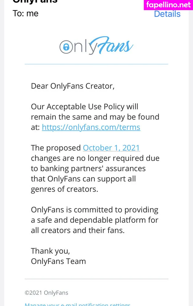The height and width of the screenshot is (306, 193).
Task: Open the Details link in the header
Action: (x=167, y=14)
